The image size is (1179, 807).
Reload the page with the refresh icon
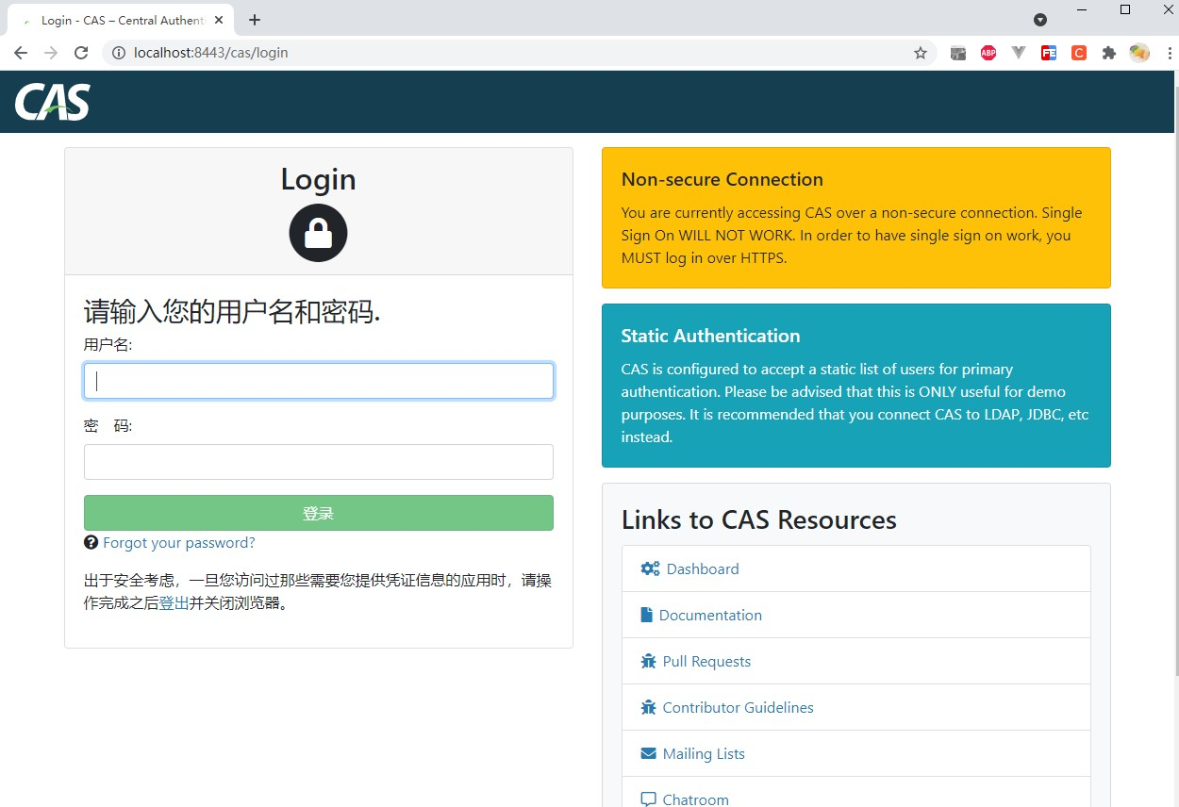(81, 53)
